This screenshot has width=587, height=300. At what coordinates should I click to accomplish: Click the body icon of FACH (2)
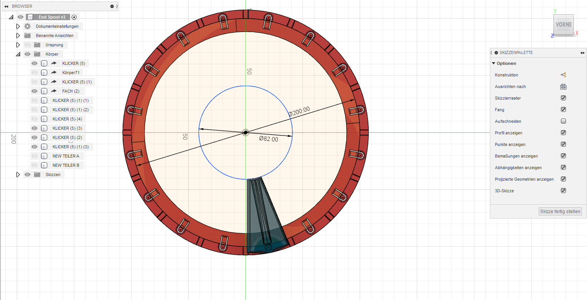pos(44,91)
